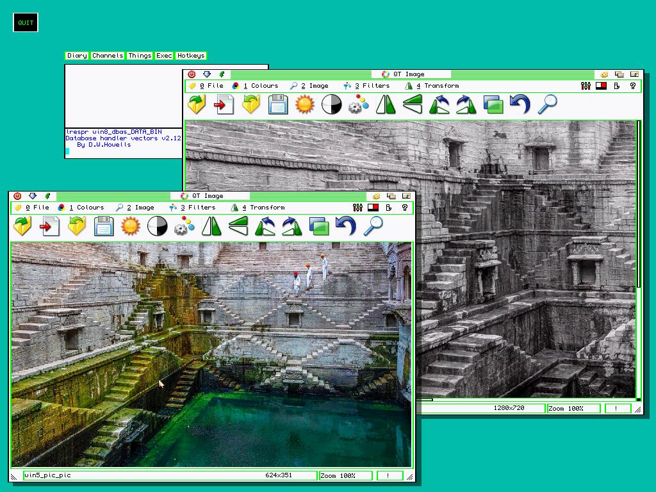Image resolution: width=656 pixels, height=492 pixels.
Task: Open the Transform menu in the grayscale window
Action: 432,86
